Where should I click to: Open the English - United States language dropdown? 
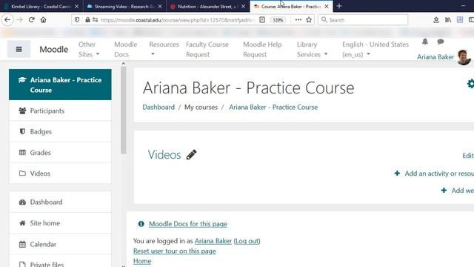[x=375, y=49]
